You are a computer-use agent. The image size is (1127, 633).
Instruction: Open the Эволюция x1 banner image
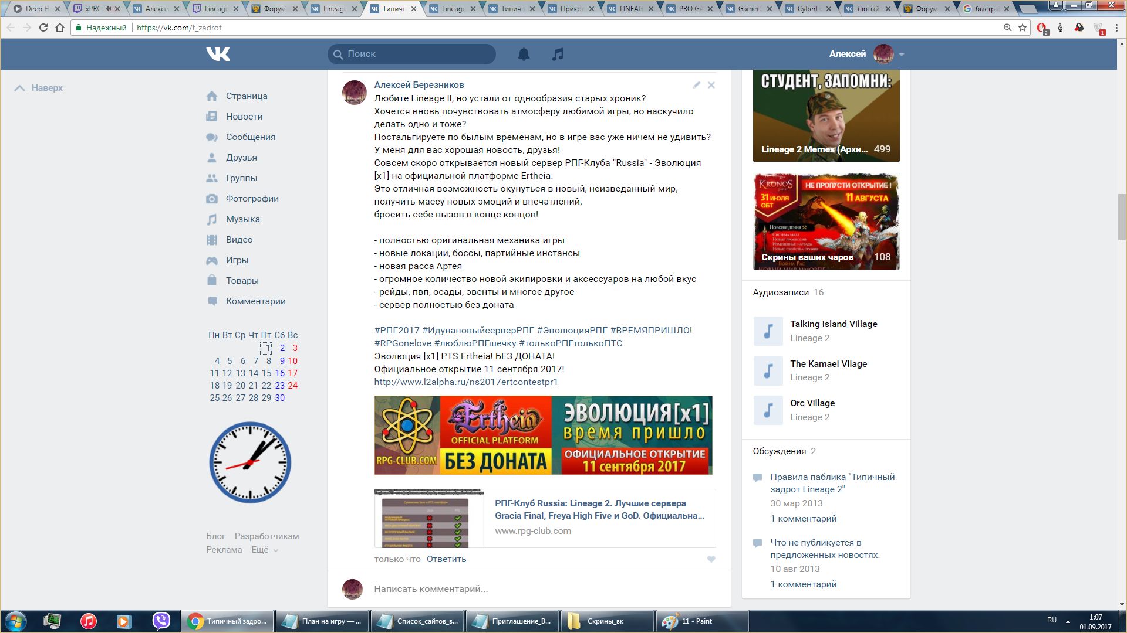pyautogui.click(x=543, y=435)
